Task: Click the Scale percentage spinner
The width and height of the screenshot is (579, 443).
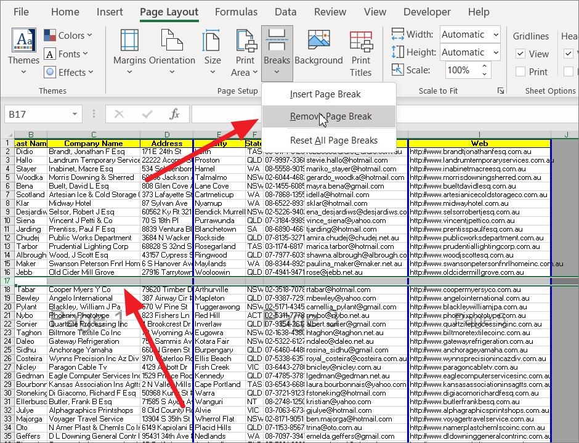Action: pyautogui.click(x=484, y=70)
